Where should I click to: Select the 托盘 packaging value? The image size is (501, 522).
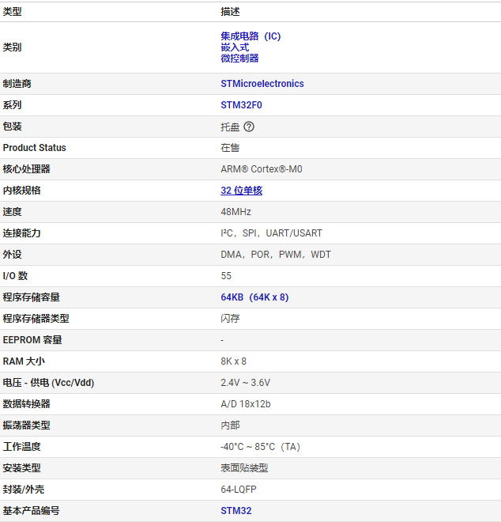point(230,127)
